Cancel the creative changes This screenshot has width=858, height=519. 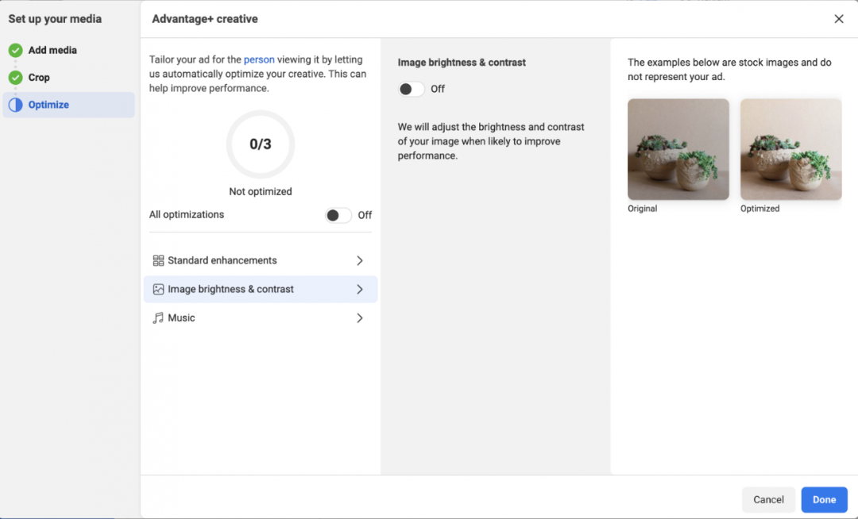(x=768, y=499)
